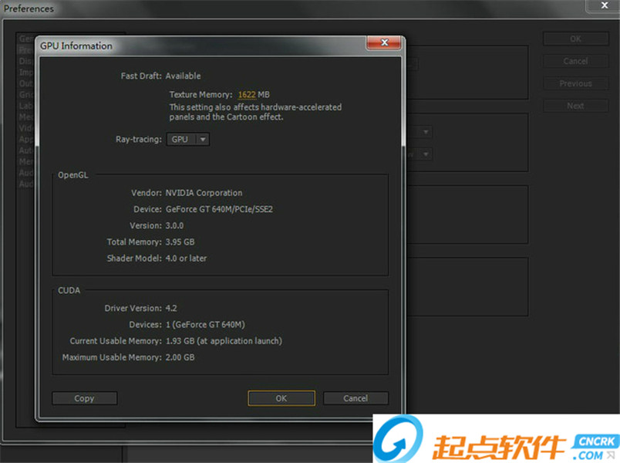Image resolution: width=620 pixels, height=463 pixels.
Task: Expand the upper dimmed Preferences dropdown arrow
Action: (426, 132)
